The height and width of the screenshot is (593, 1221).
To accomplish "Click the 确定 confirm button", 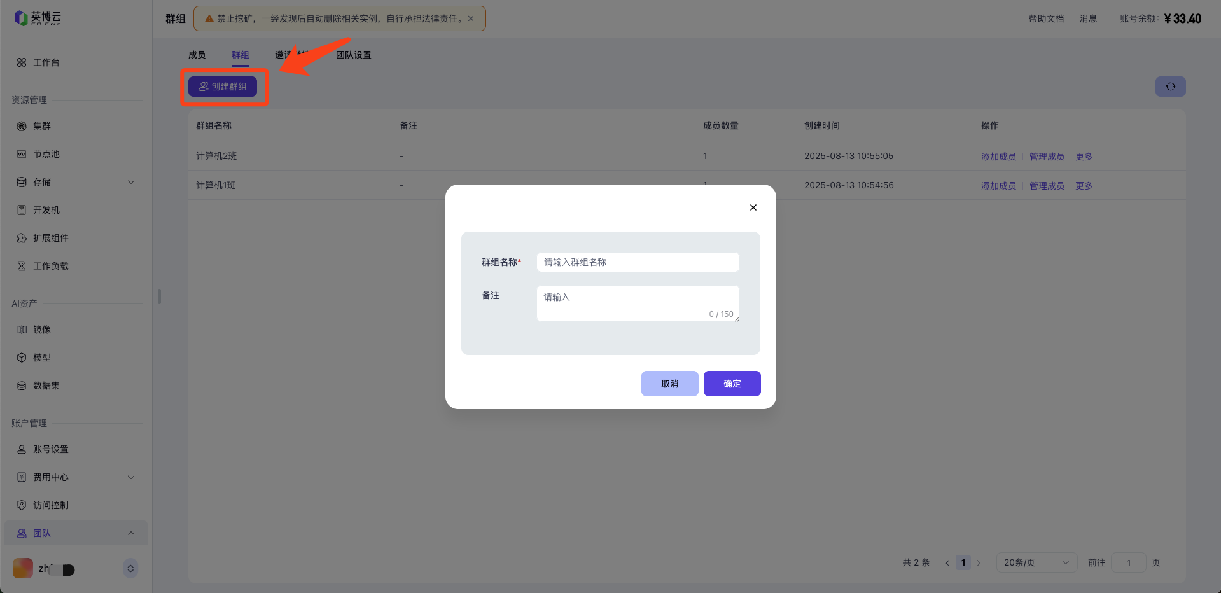I will (x=732, y=384).
